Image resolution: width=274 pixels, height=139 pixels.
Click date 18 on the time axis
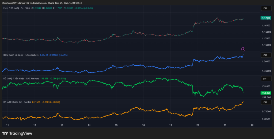(x=143, y=125)
